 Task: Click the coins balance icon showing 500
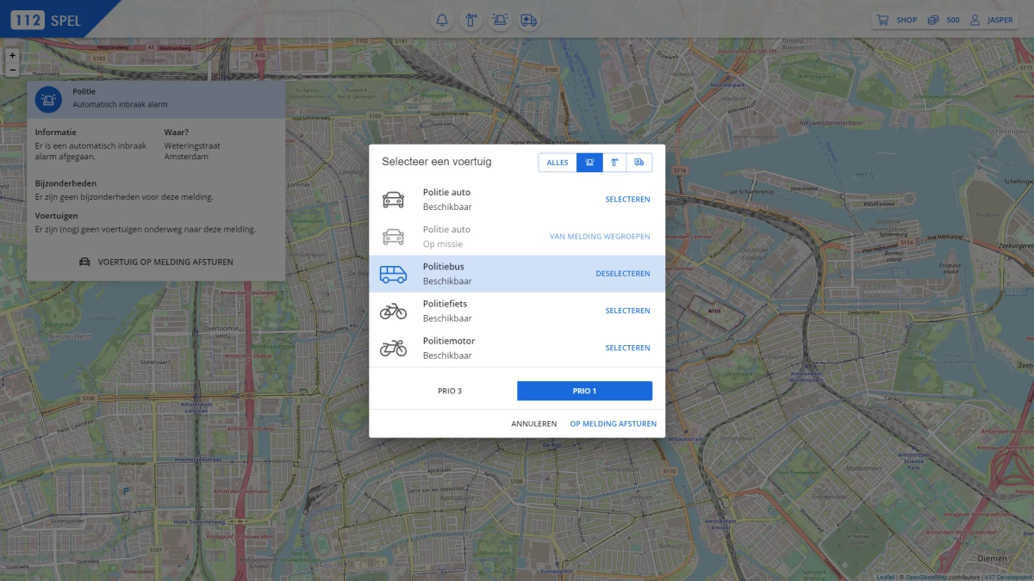click(933, 20)
